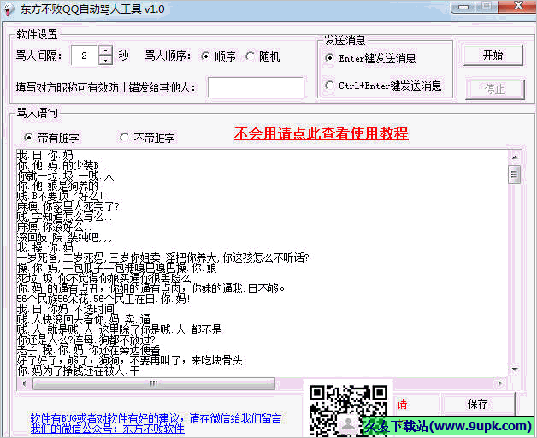Click the horizontal scrollbar thumb

pyautogui.click(x=153, y=383)
